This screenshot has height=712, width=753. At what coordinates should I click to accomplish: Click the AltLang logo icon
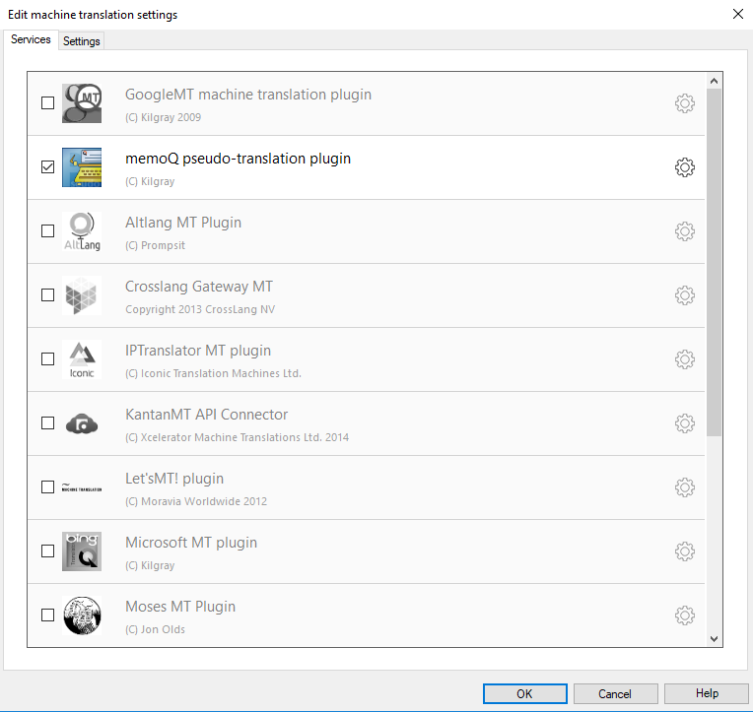pyautogui.click(x=82, y=231)
